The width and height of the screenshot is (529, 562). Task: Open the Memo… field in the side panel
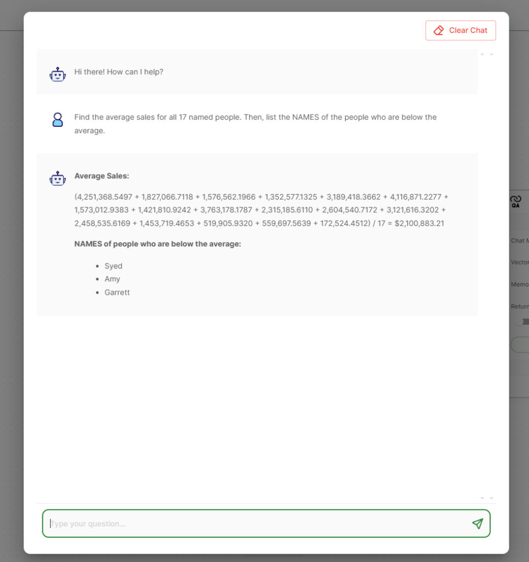point(520,284)
